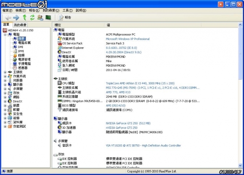The width and height of the screenshot is (244, 175).
Task: Open the 8.0.6001.18702 (IE 8.0) link
Action: tap(121, 48)
